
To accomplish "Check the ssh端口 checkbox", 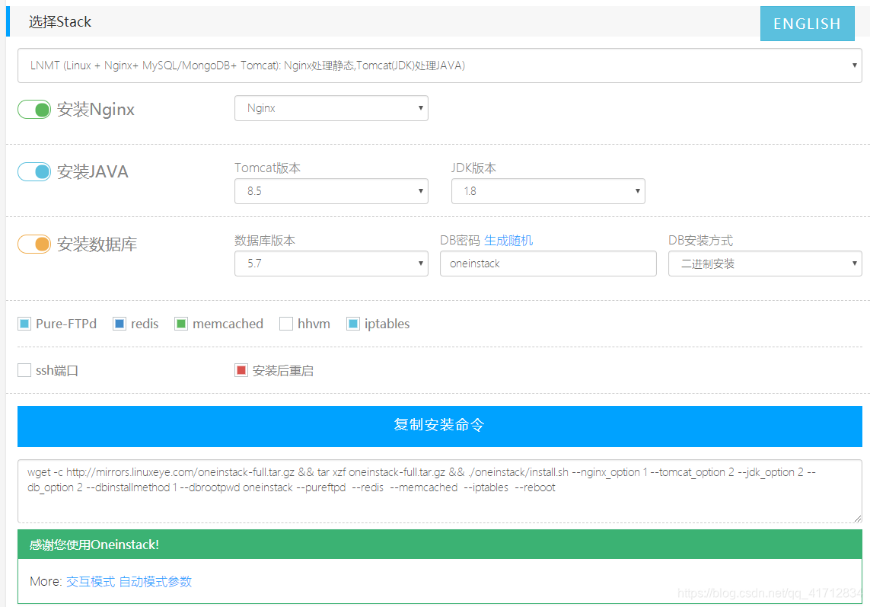I will tap(24, 369).
